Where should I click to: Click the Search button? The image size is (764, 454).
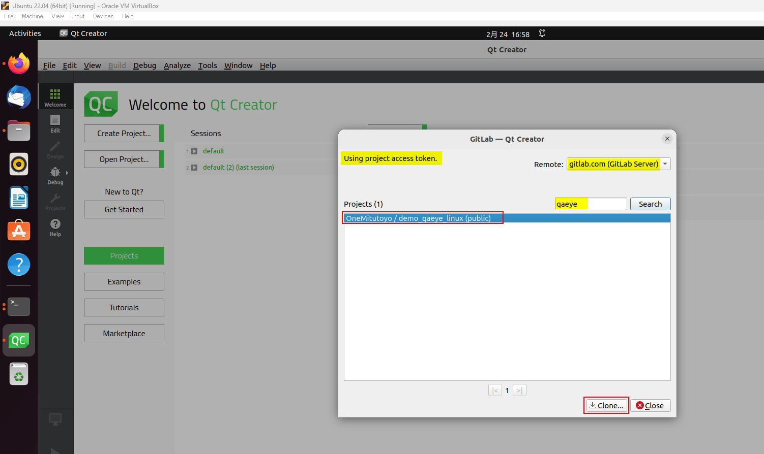tap(651, 204)
